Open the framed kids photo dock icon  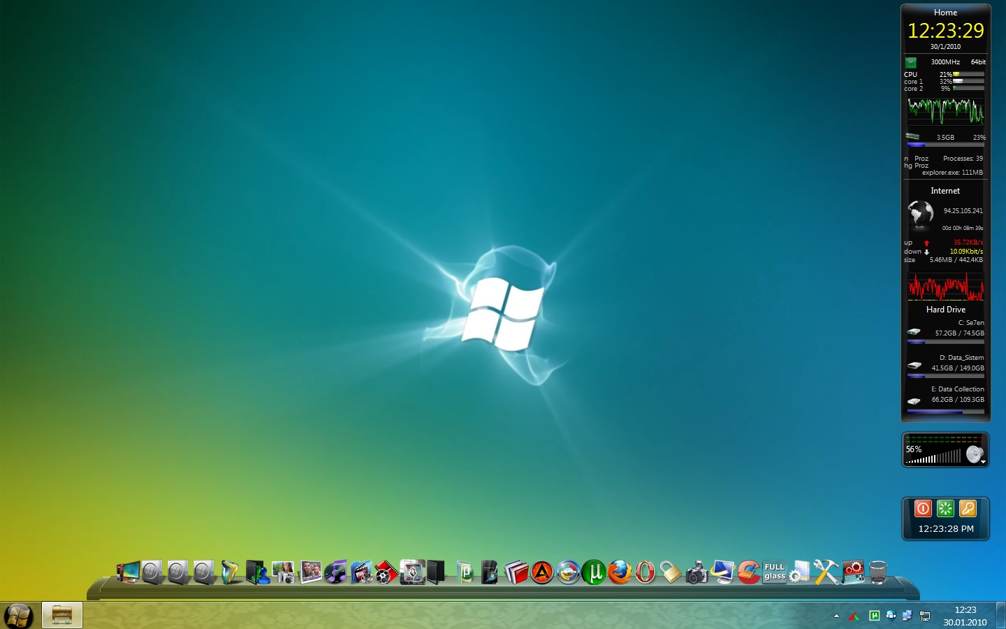310,572
